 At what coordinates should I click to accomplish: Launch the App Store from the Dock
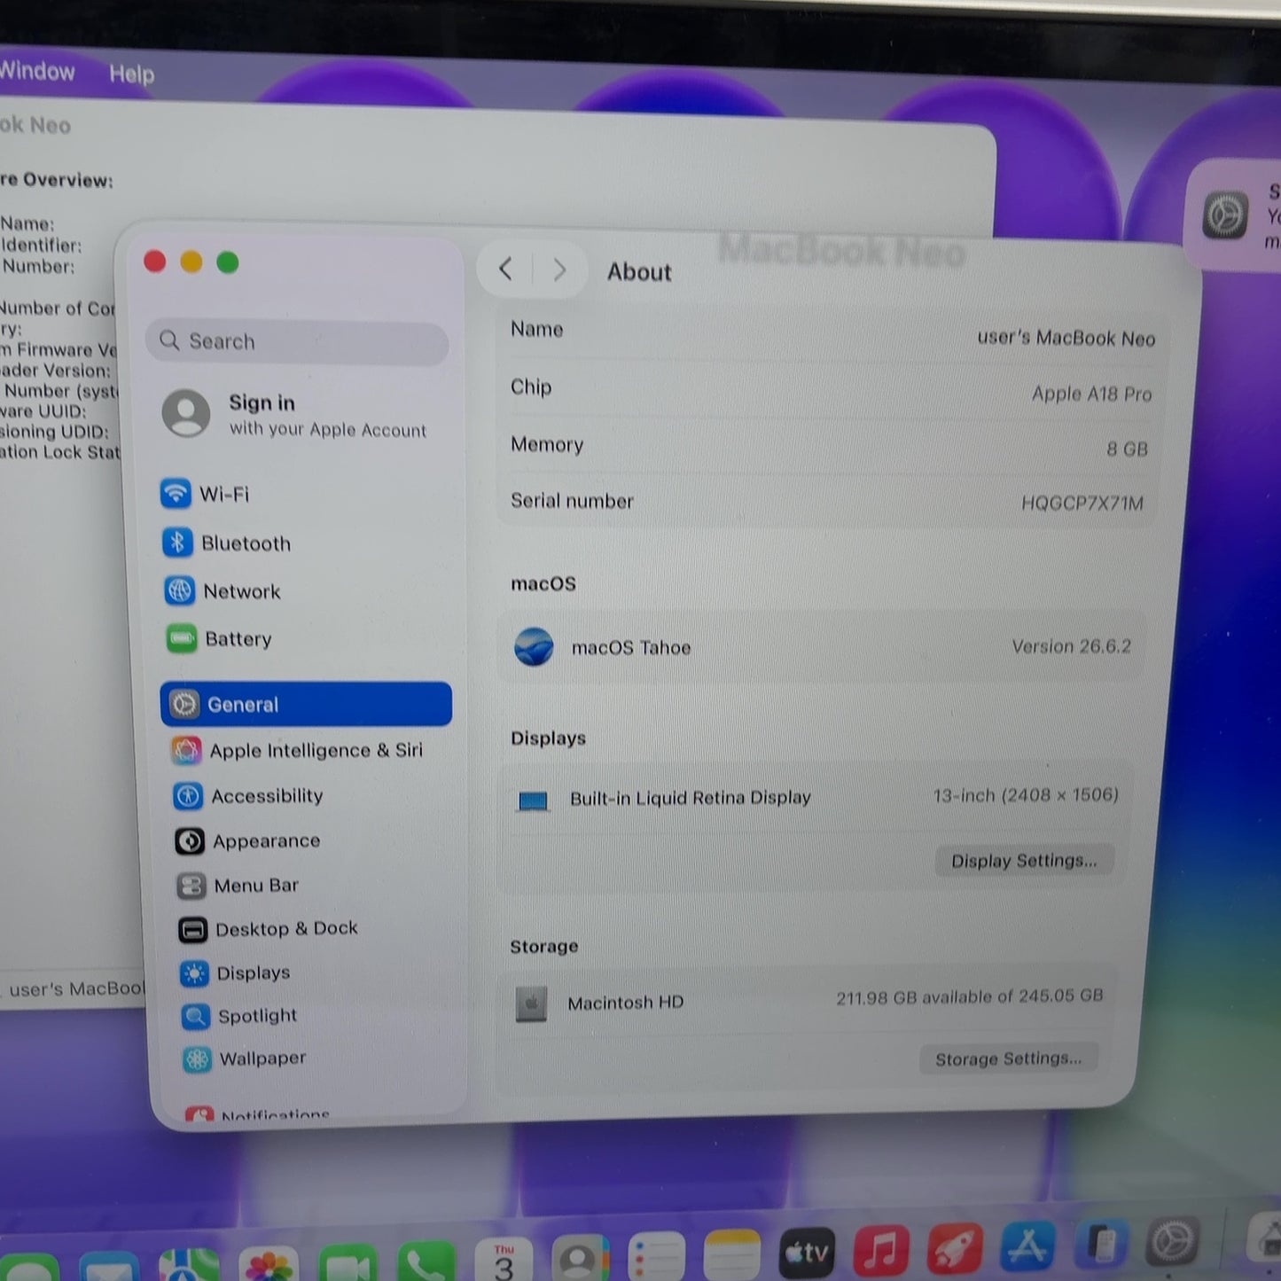(x=1028, y=1245)
